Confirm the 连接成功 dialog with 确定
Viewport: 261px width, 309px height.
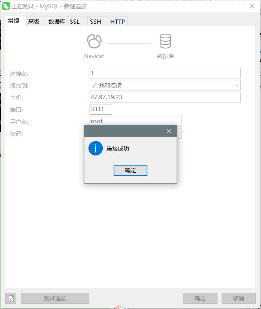130,170
